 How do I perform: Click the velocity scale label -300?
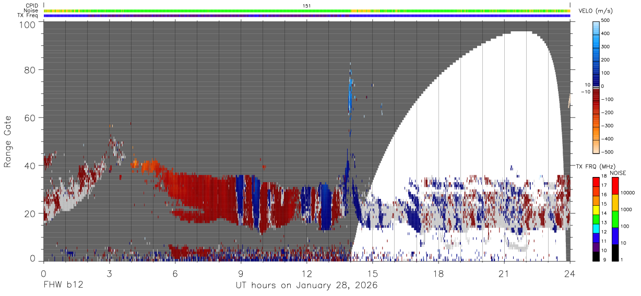[x=609, y=126]
